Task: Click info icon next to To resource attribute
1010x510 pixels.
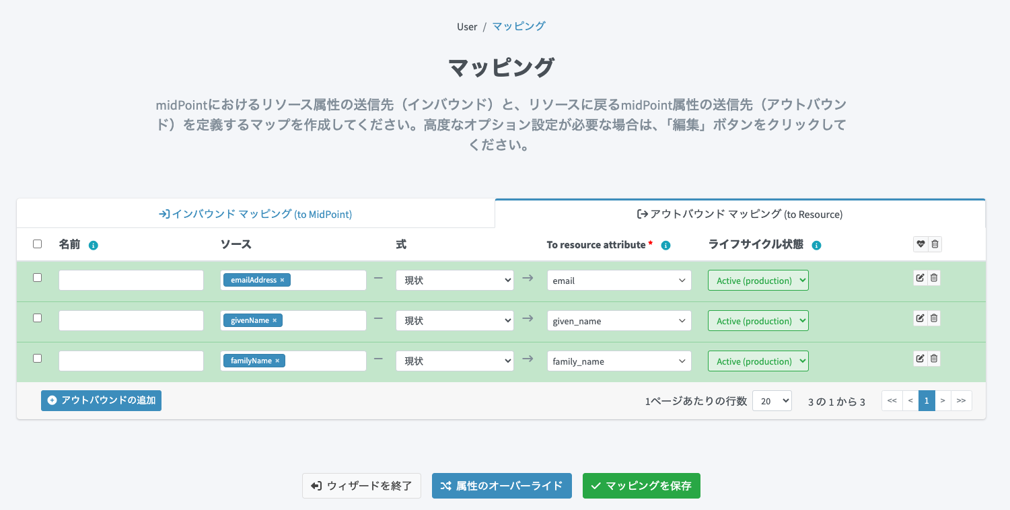Action: coord(665,246)
